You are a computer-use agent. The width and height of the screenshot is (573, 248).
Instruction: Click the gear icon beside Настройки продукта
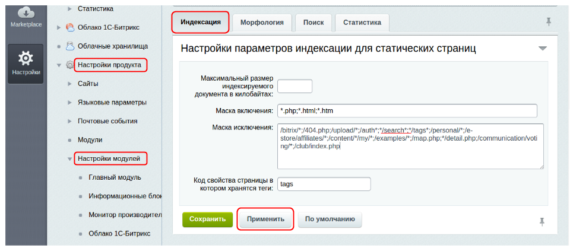tap(70, 65)
